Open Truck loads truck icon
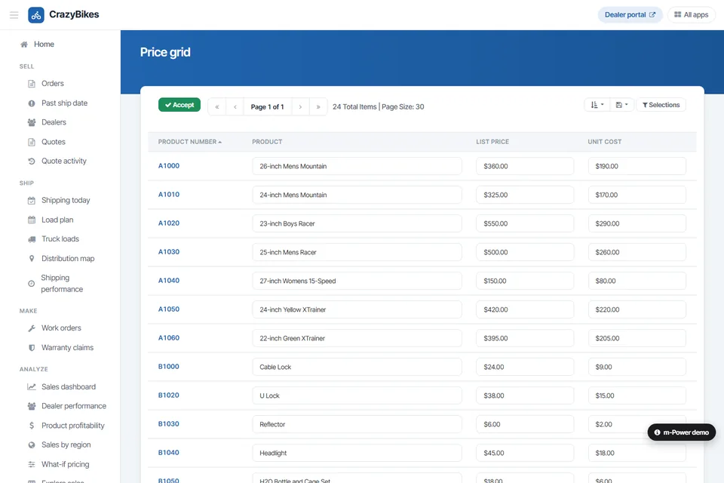 coord(32,239)
